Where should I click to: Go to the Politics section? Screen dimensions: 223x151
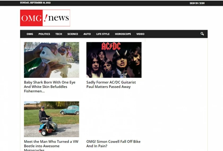click(44, 34)
